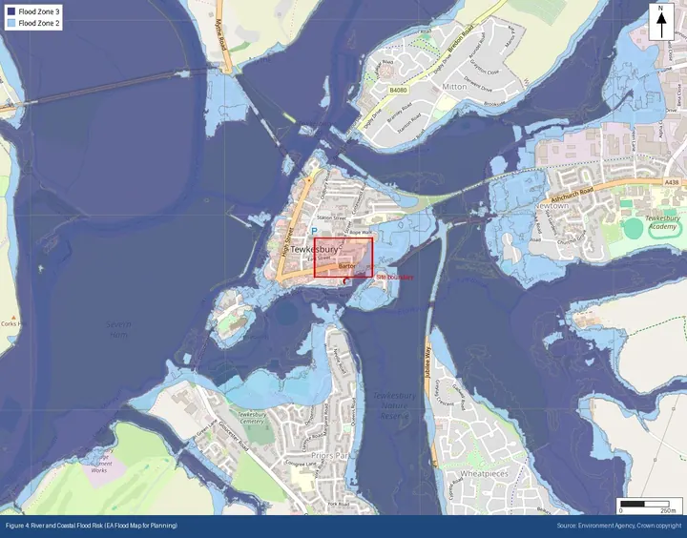The image size is (687, 538).
Task: Click the 'Tewkesbury' town name label
Action: (314, 250)
